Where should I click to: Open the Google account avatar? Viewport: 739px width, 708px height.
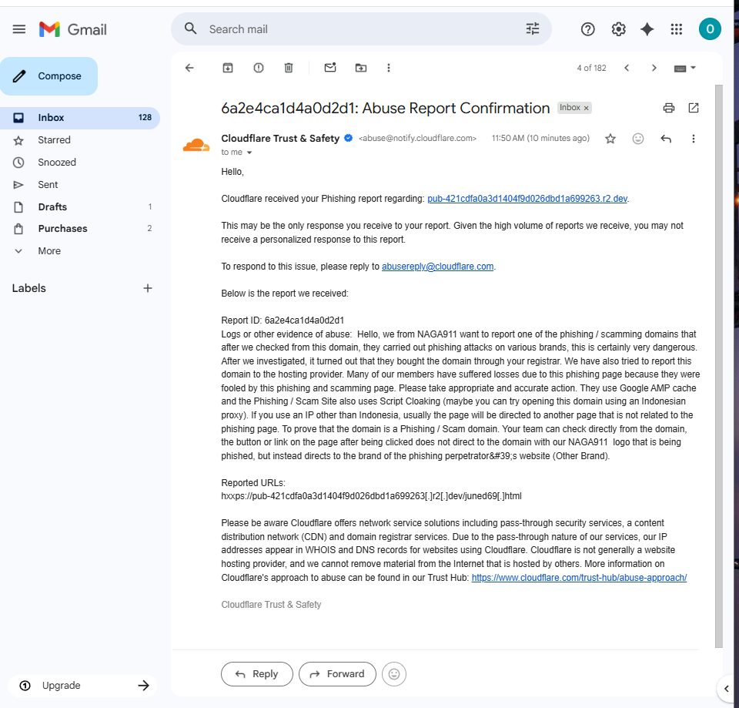[710, 29]
